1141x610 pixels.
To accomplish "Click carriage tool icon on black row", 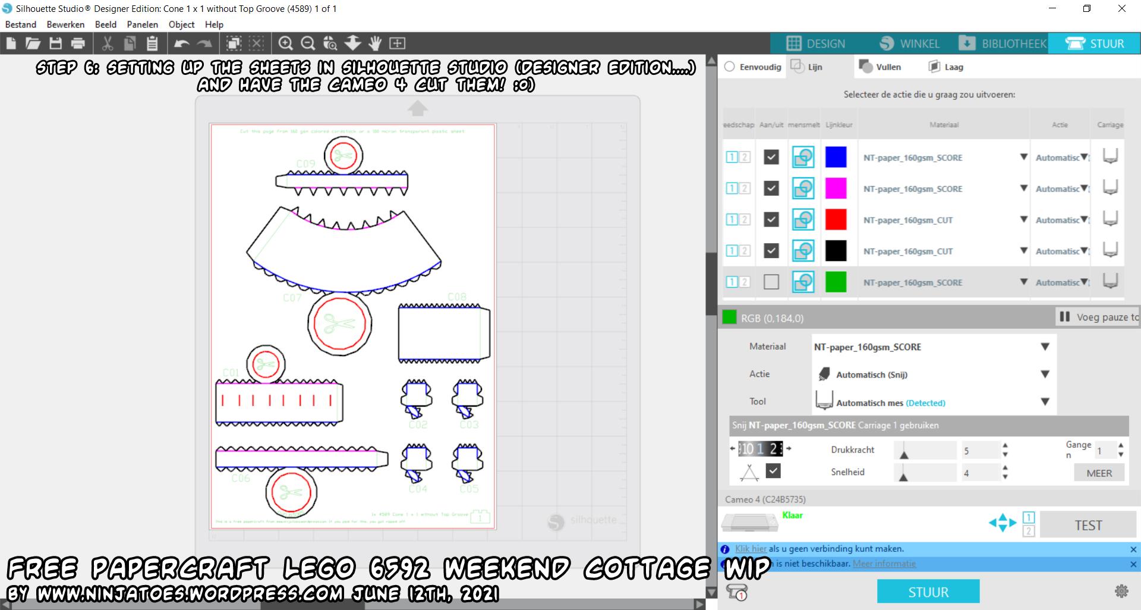I will [x=1110, y=250].
